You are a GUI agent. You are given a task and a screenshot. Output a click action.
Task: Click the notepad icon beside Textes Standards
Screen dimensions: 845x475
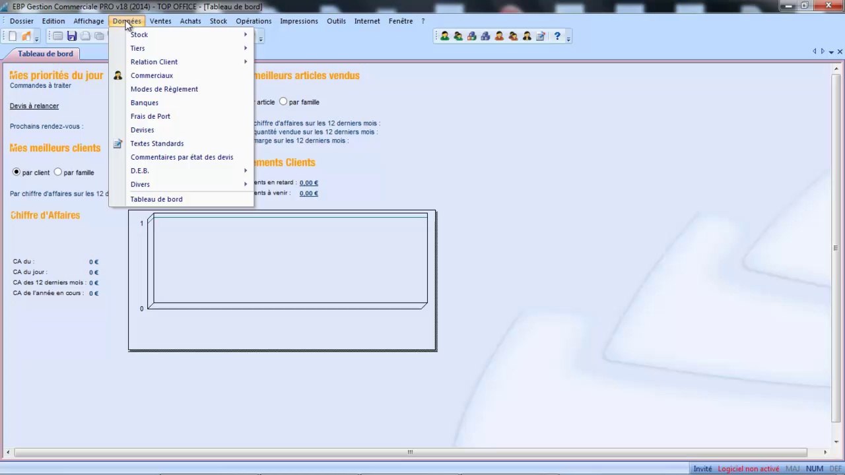[x=118, y=144]
